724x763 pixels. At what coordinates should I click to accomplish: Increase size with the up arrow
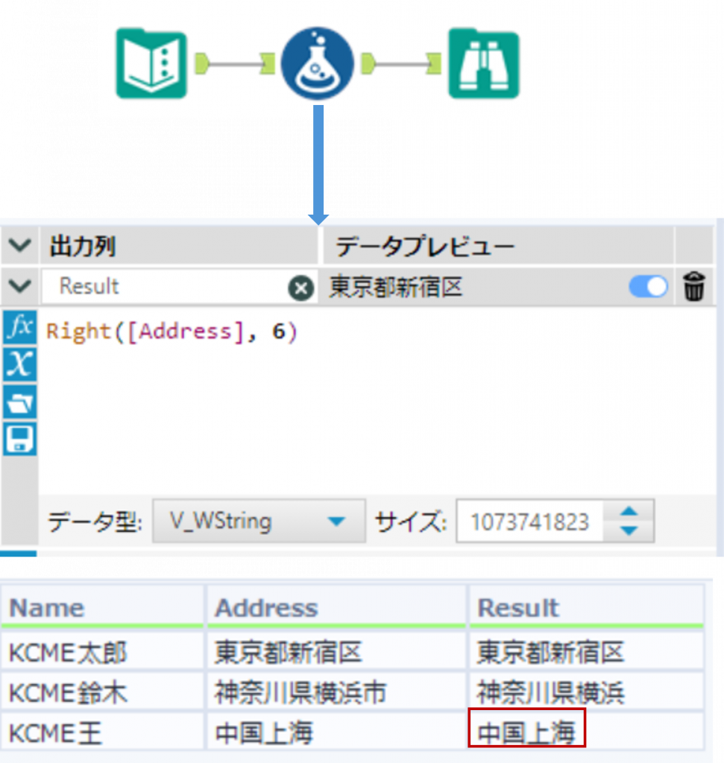coord(629,512)
